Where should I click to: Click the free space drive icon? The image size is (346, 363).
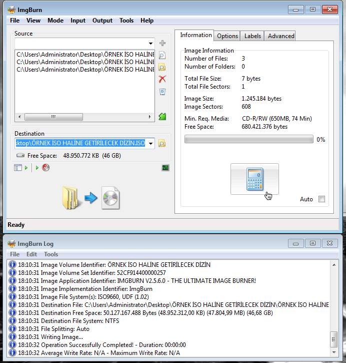tap(20, 155)
